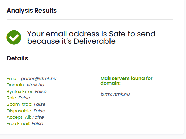
Task: Click the Syntax Error False row
Action: [27, 92]
